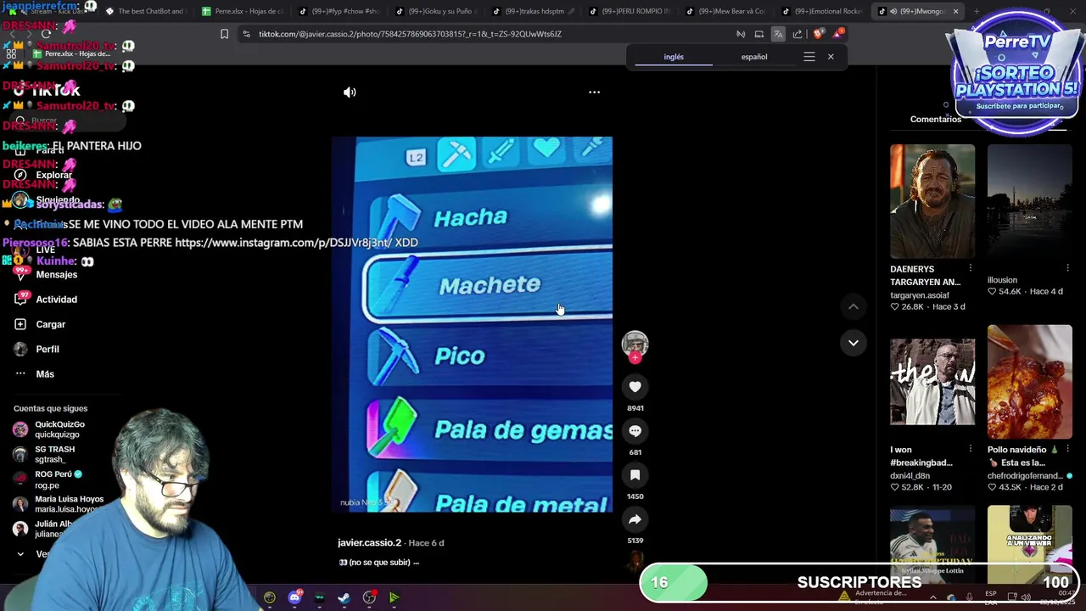
Task: Go to next post with down chevron
Action: pos(854,343)
